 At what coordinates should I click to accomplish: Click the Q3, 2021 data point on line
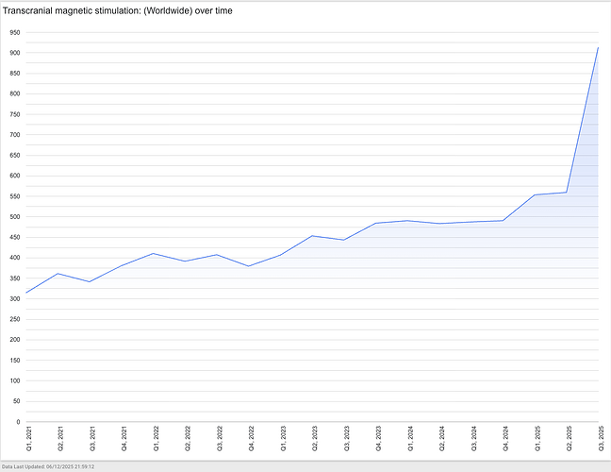(x=90, y=282)
